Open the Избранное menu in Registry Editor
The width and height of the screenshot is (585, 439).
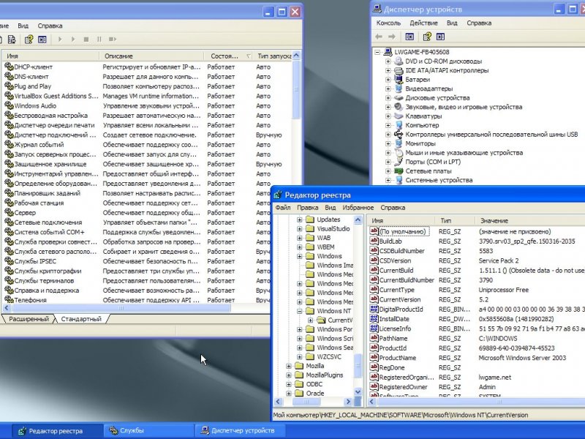tap(358, 208)
